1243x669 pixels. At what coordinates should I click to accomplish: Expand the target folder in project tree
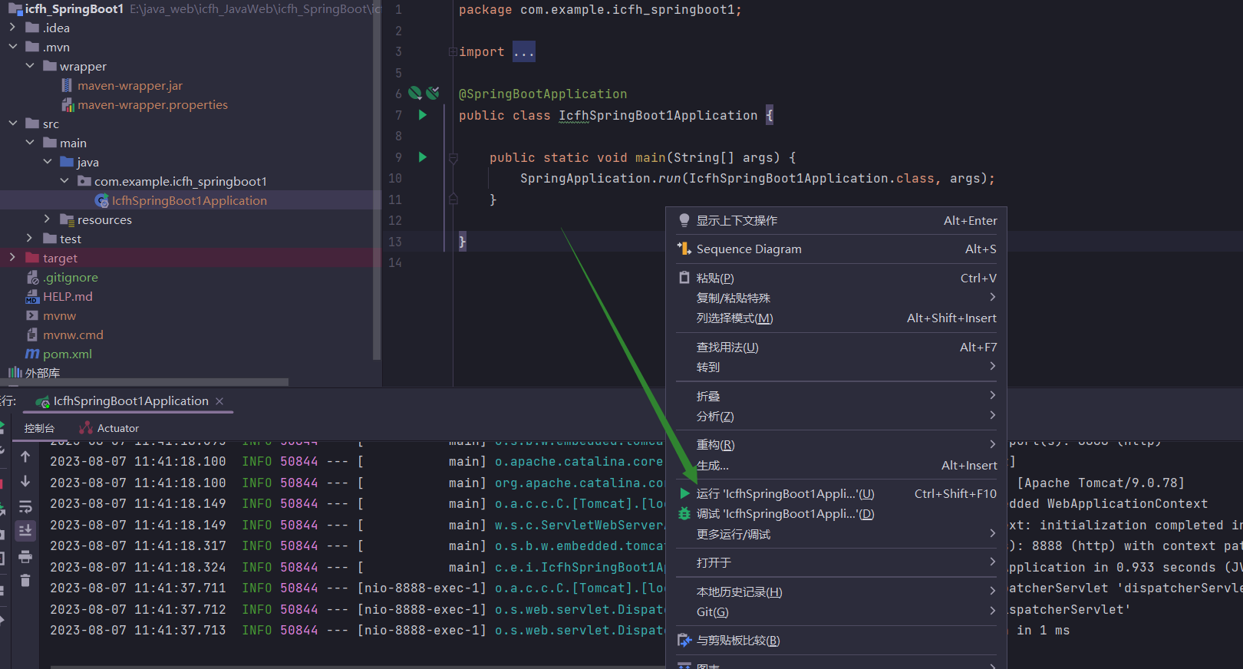(12, 258)
